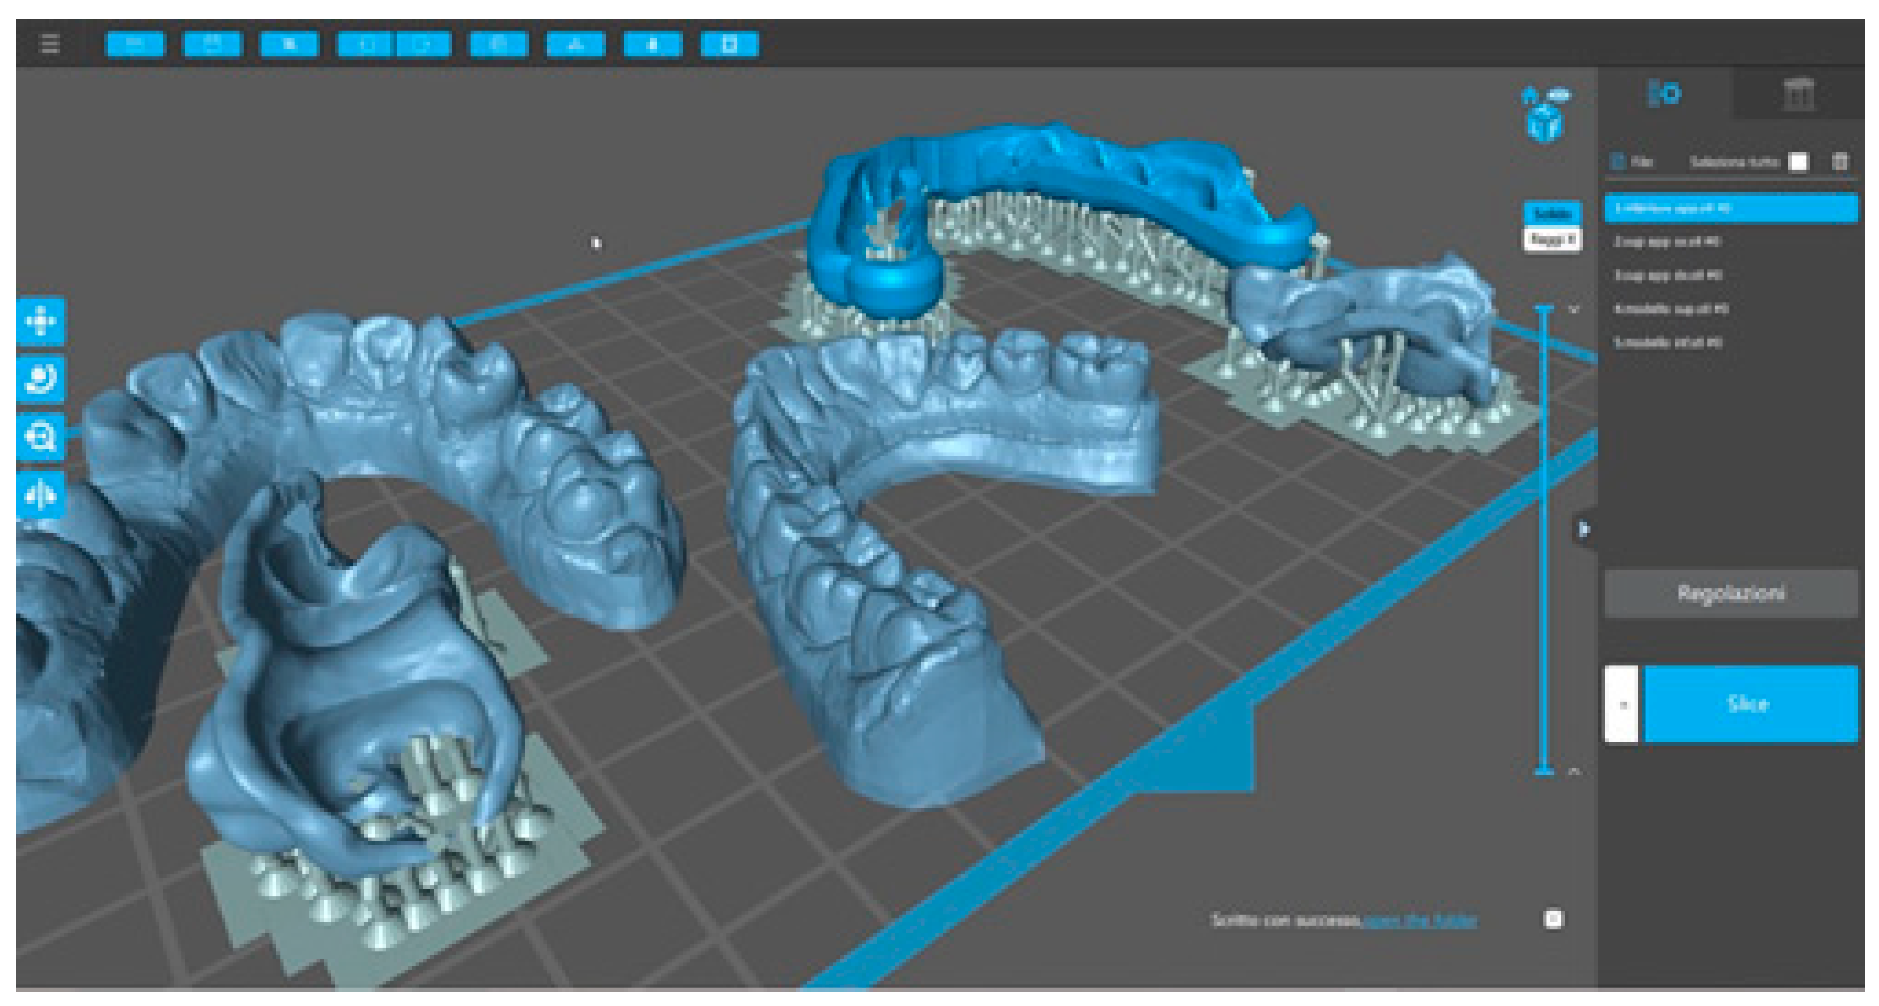Select the Move tool on left sidebar
The width and height of the screenshot is (1879, 1006).
(x=41, y=321)
